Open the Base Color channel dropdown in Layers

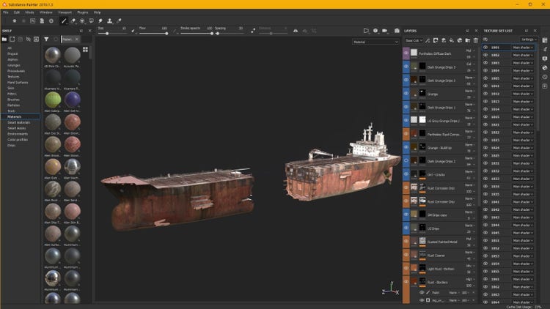tap(414, 40)
